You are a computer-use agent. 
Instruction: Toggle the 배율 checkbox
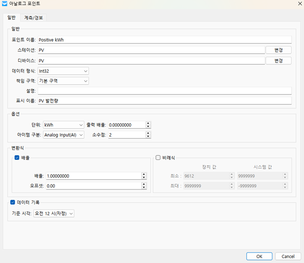pos(17,158)
